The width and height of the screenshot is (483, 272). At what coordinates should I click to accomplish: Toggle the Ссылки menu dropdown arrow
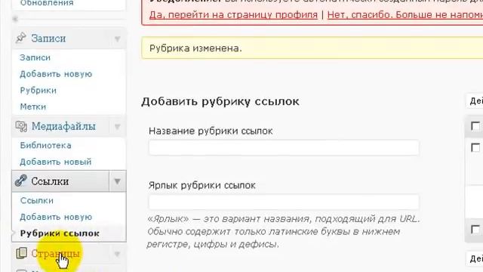[118, 181]
